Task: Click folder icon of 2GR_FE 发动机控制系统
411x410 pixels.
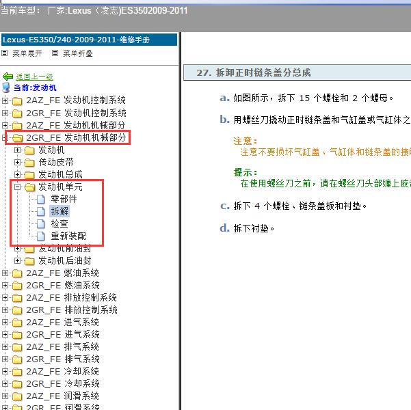Action: pyautogui.click(x=17, y=113)
